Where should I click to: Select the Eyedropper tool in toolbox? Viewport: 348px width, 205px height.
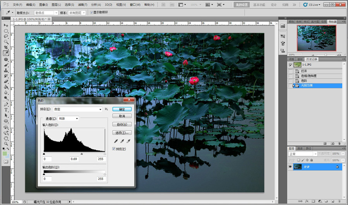pos(6,53)
